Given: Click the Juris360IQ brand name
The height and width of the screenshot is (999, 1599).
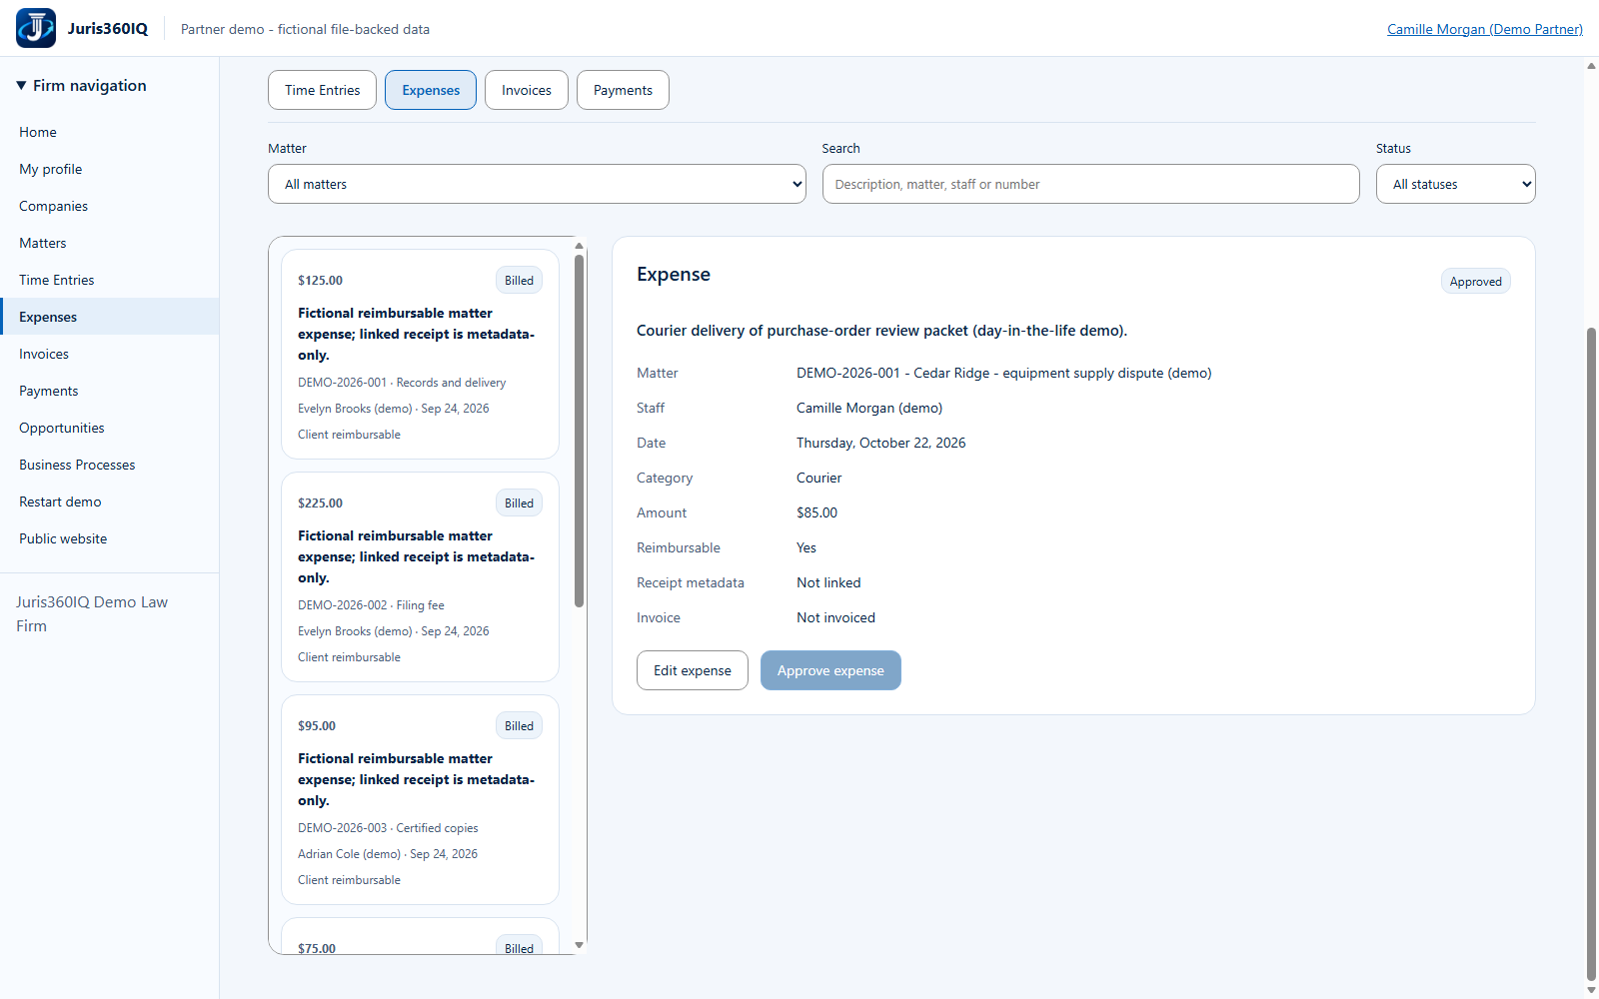Looking at the screenshot, I should [108, 29].
